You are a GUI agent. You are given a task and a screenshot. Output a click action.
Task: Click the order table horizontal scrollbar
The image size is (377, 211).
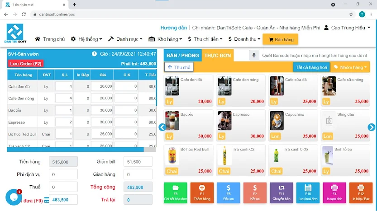(x=76, y=150)
